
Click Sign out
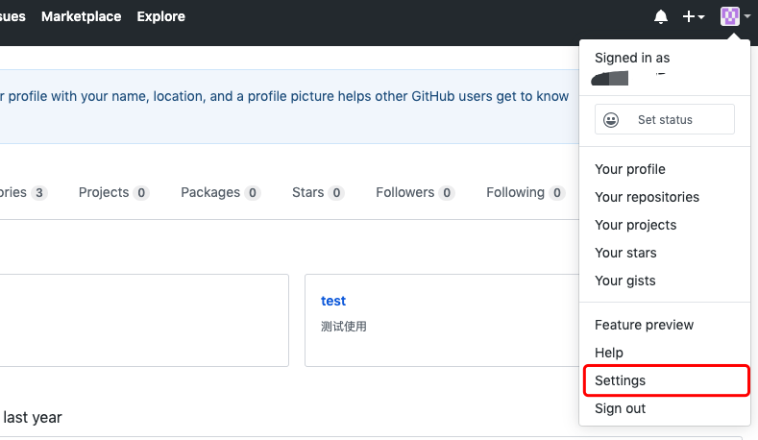click(x=621, y=408)
